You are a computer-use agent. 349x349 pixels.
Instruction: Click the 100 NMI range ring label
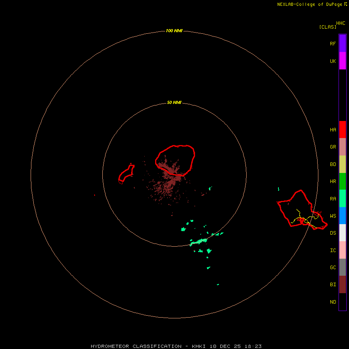coord(174,31)
